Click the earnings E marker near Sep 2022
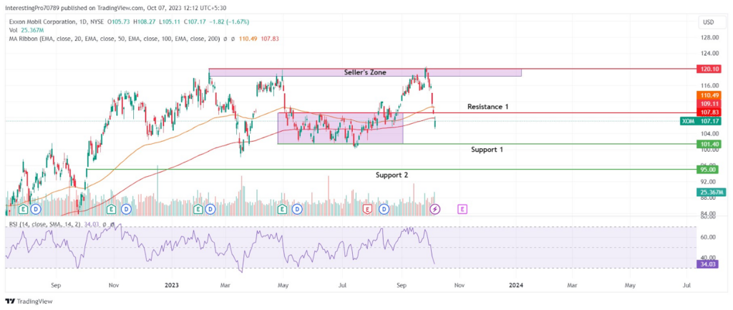 [22, 208]
